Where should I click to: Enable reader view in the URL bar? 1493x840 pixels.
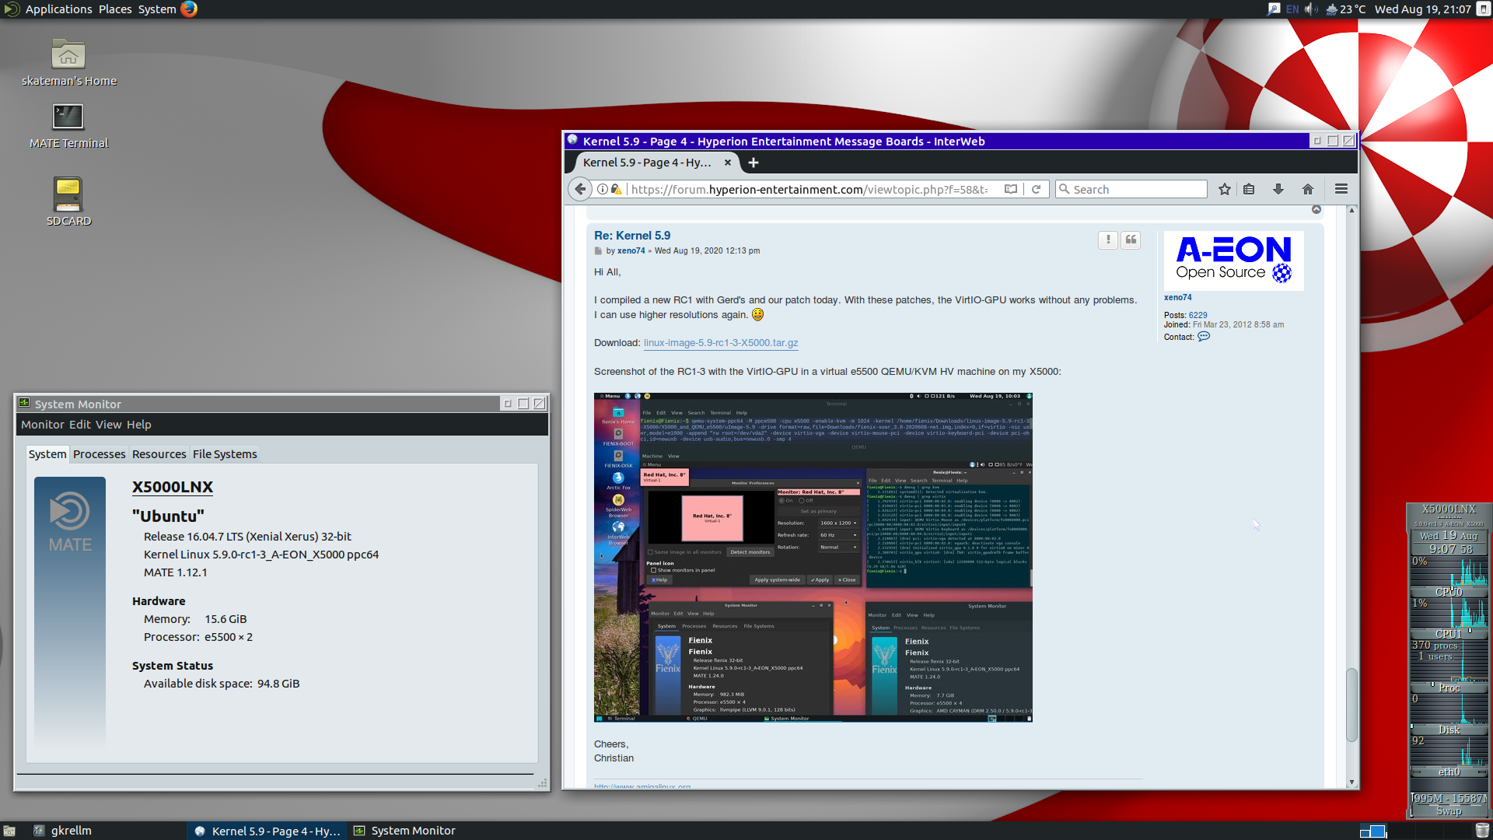tap(1010, 189)
